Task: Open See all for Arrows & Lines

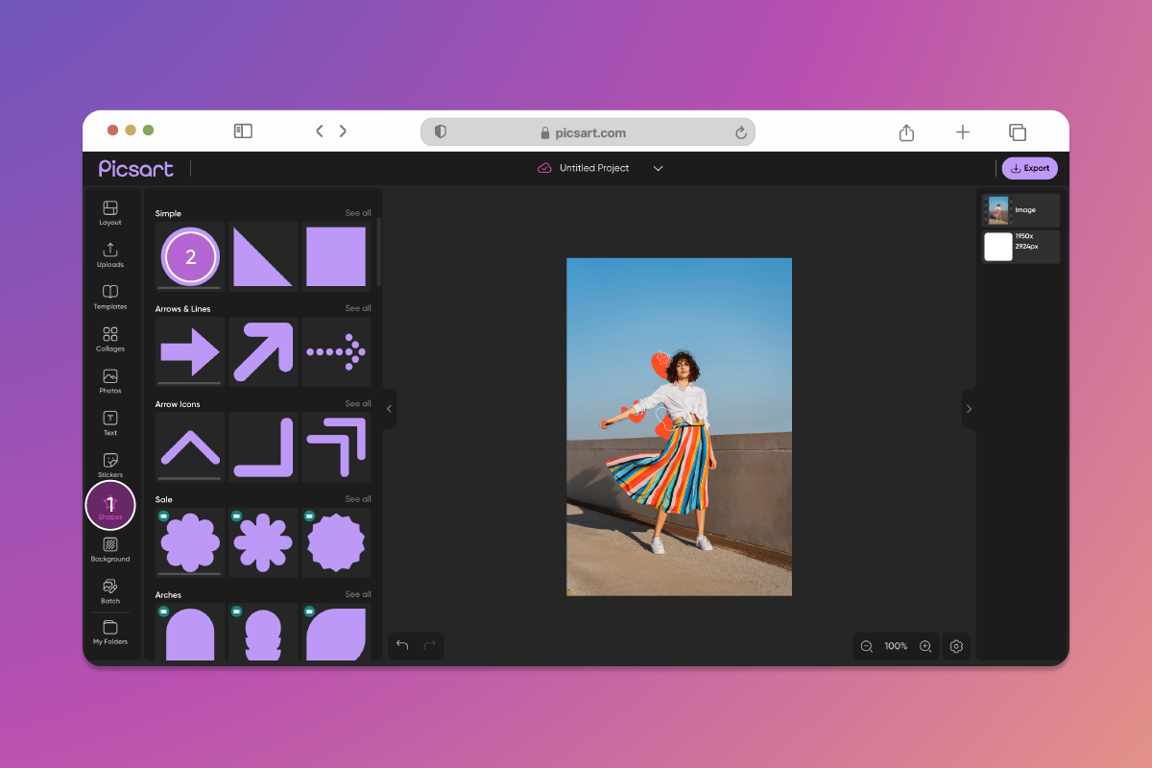Action: (358, 308)
